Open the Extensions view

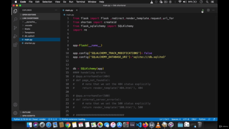(15, 45)
